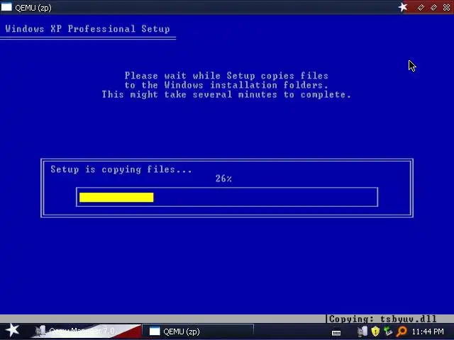
Task: Open the on-screen keyboard tray icon
Action: [x=336, y=333]
